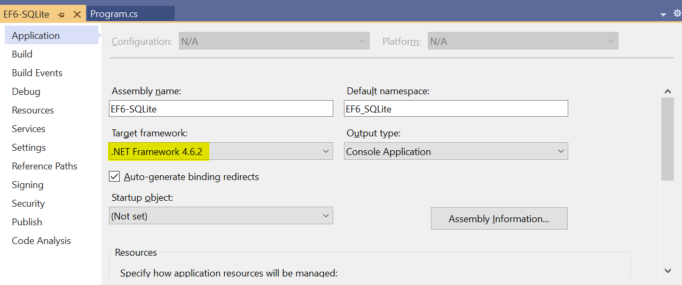Image resolution: width=682 pixels, height=285 pixels.
Task: Open the Application properties page
Action: [51, 35]
